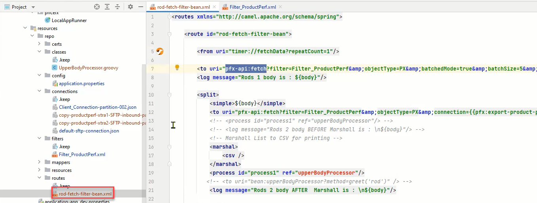The height and width of the screenshot is (203, 537).
Task: Toggle fold marker for marshal tag on line 16
Action: [169, 147]
